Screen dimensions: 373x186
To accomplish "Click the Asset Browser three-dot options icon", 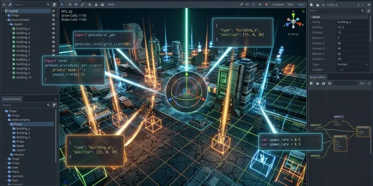I will [55, 99].
